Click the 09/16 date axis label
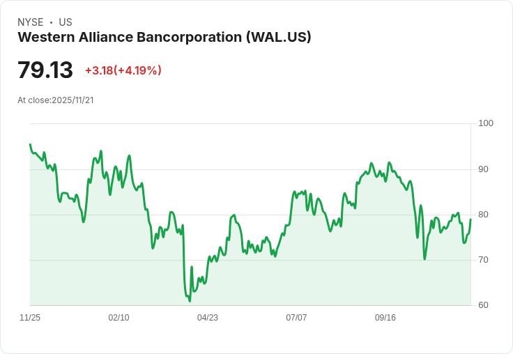Viewport: 513px width, 354px height. (385, 318)
